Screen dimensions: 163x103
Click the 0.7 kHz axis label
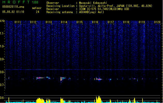pyautogui.click(x=2, y=85)
